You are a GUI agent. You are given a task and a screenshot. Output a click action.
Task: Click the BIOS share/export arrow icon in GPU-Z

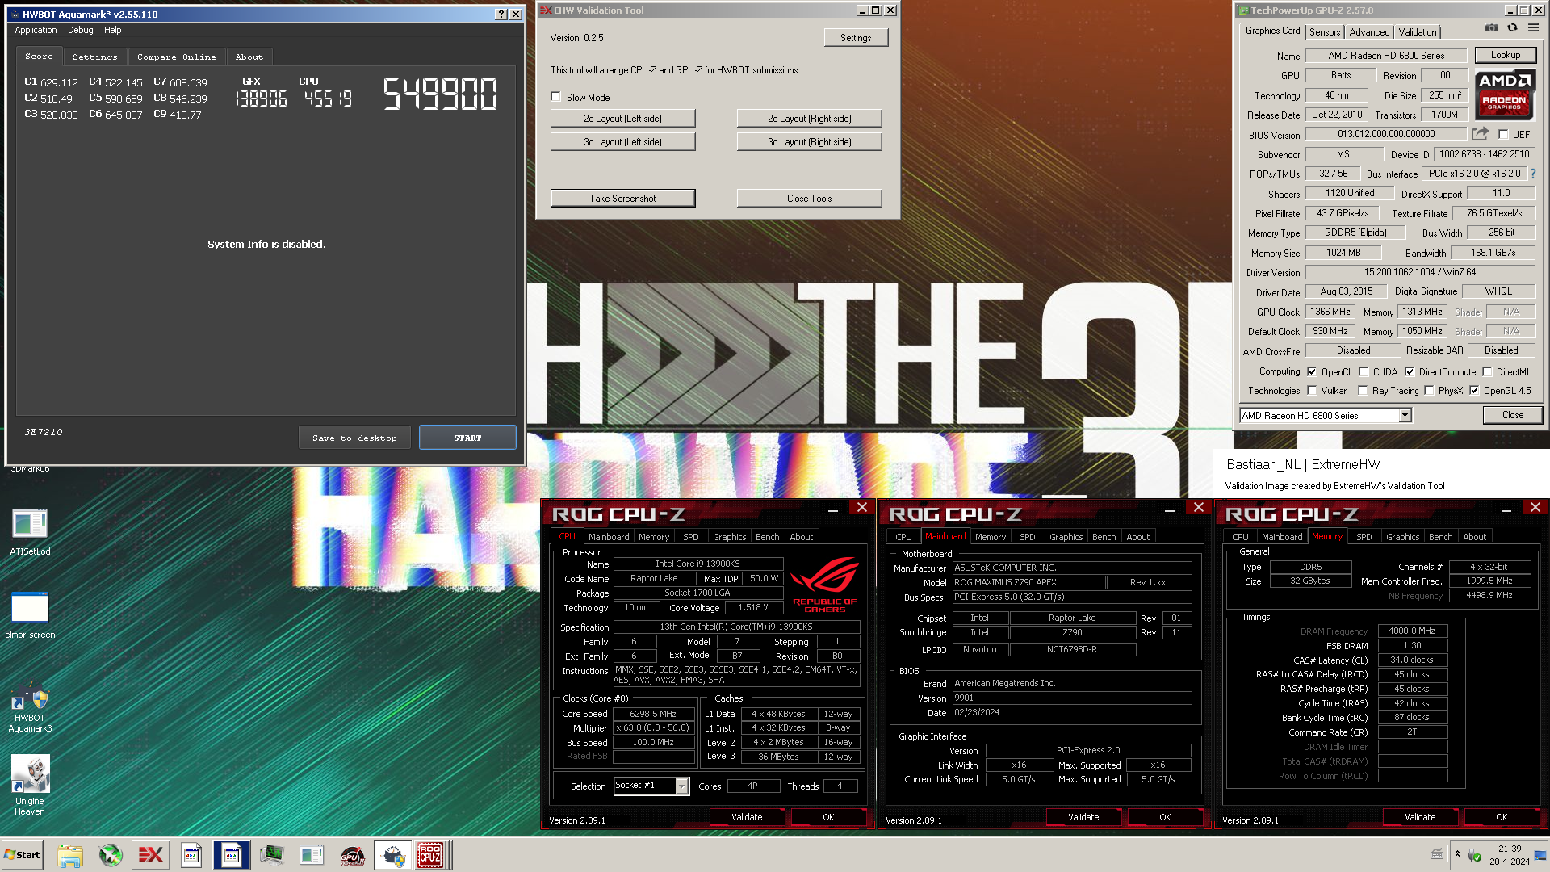click(1480, 134)
